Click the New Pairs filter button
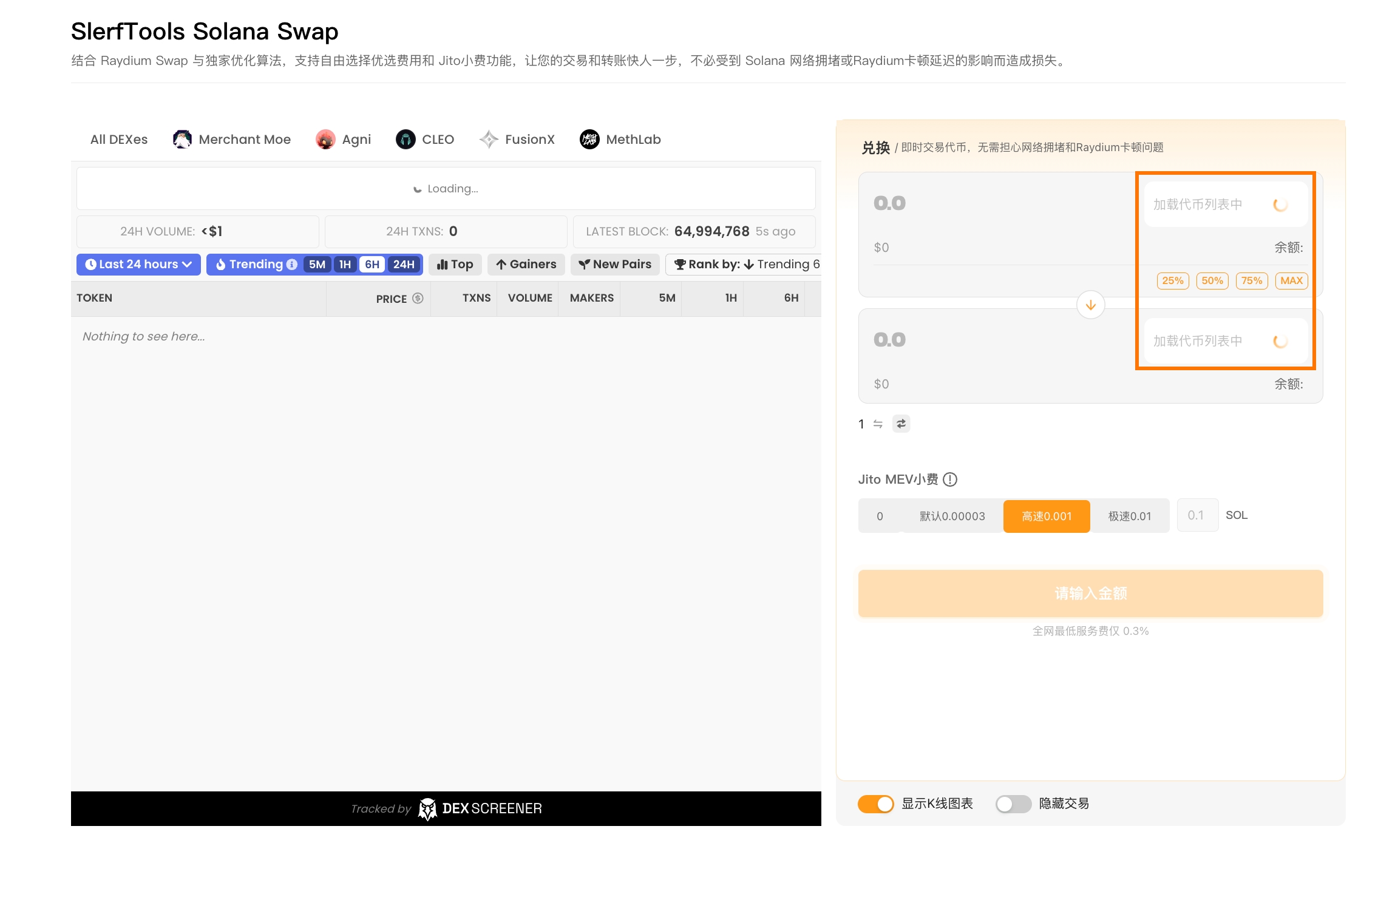1395x897 pixels. point(615,265)
